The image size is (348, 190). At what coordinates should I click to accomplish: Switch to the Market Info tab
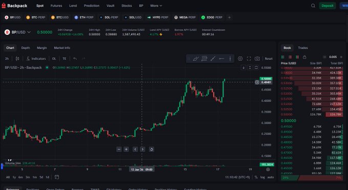point(62,48)
